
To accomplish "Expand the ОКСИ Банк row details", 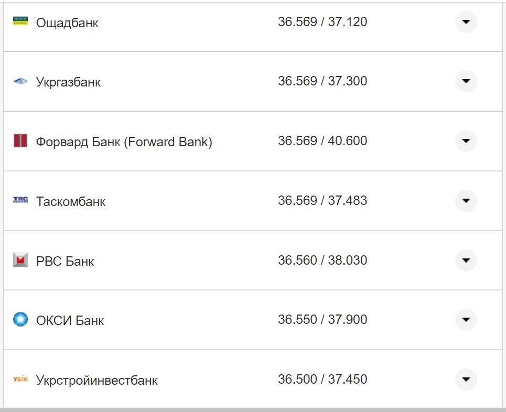I will pos(466,319).
